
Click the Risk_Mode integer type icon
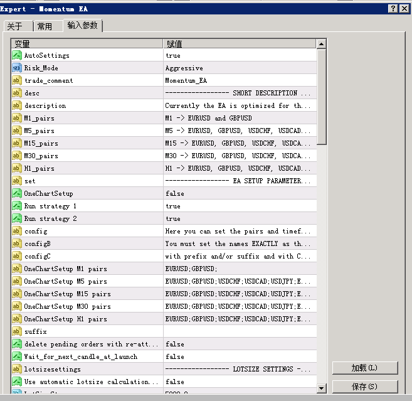(17, 68)
